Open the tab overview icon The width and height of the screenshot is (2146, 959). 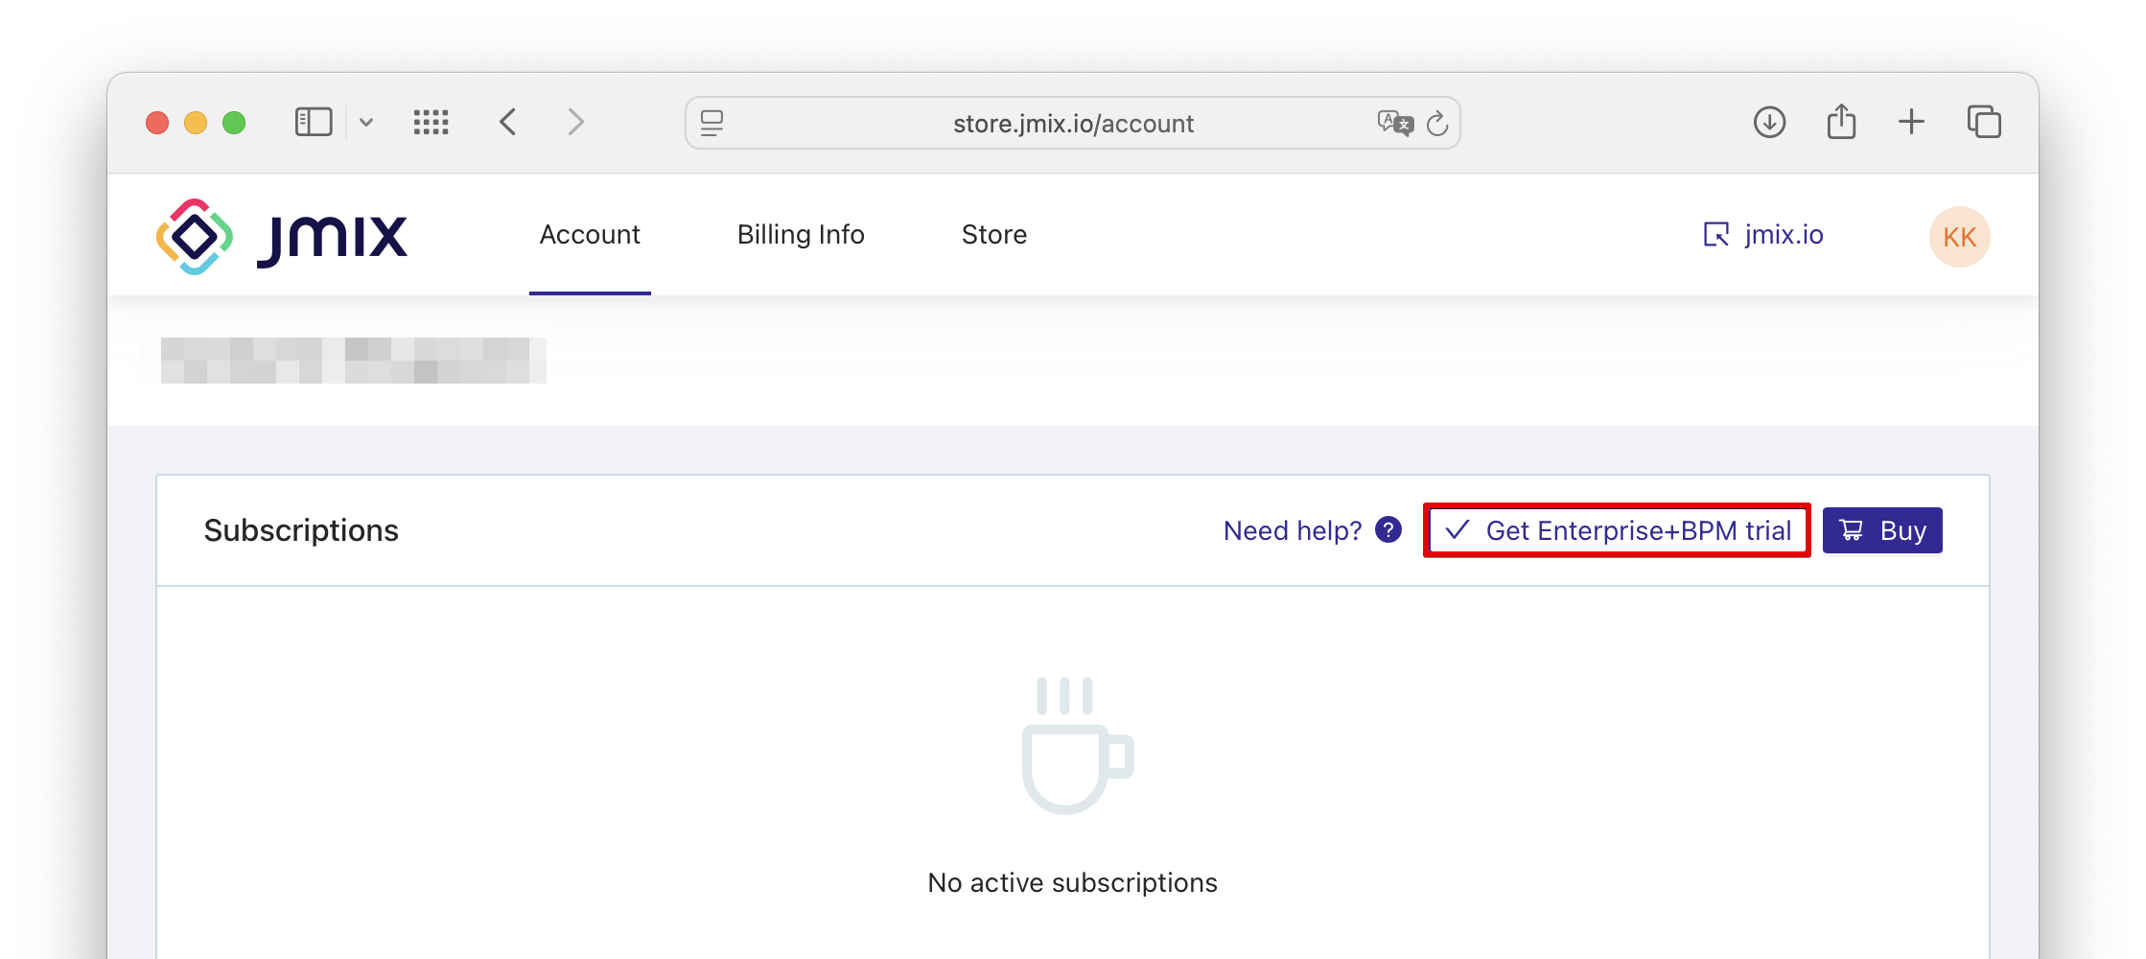[1982, 122]
